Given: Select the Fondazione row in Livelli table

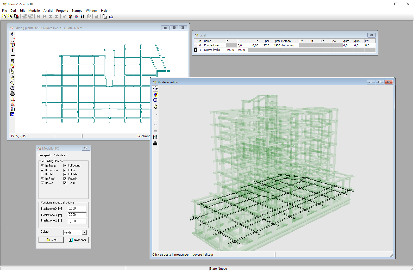Looking at the screenshot, I should [x=285, y=45].
